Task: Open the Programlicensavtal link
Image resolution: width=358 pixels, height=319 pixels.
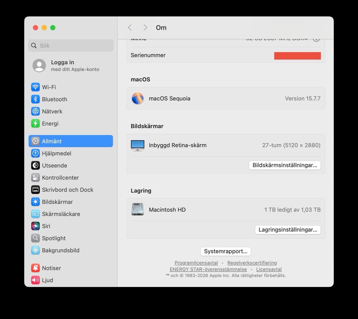Action: (x=196, y=263)
